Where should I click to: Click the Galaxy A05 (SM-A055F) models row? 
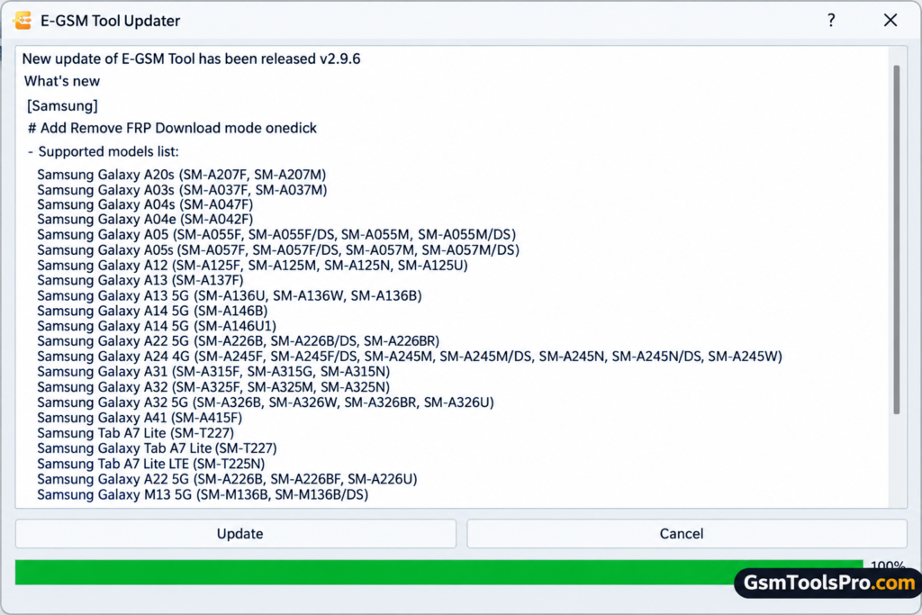(x=276, y=235)
